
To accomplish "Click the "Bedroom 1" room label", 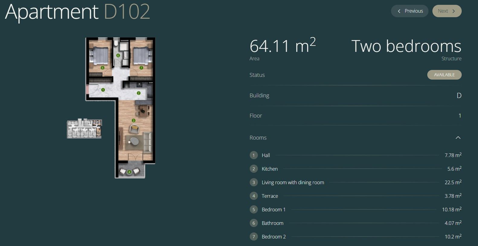I will coord(274,210).
